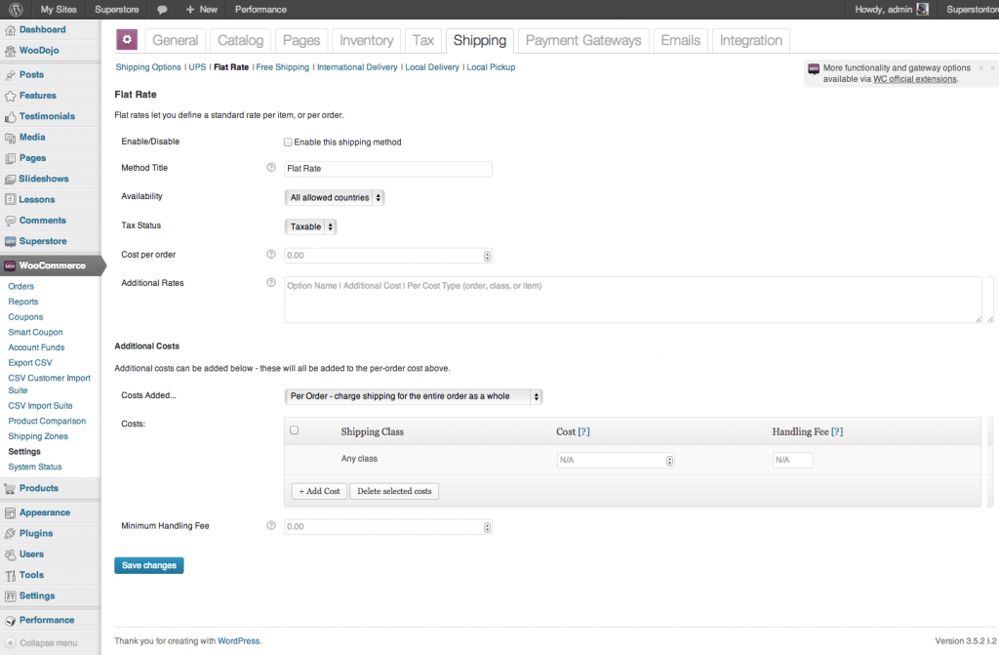
Task: Tick the select-all checkbox in Costs table
Action: tap(295, 430)
